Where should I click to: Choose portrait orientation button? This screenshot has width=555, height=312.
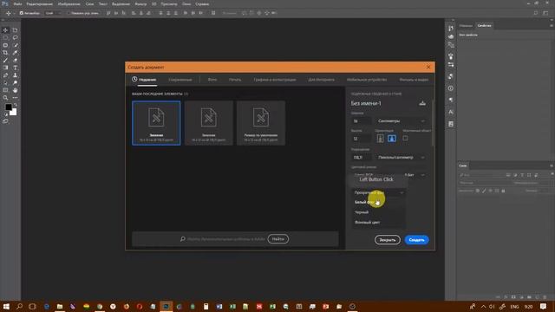click(x=380, y=139)
